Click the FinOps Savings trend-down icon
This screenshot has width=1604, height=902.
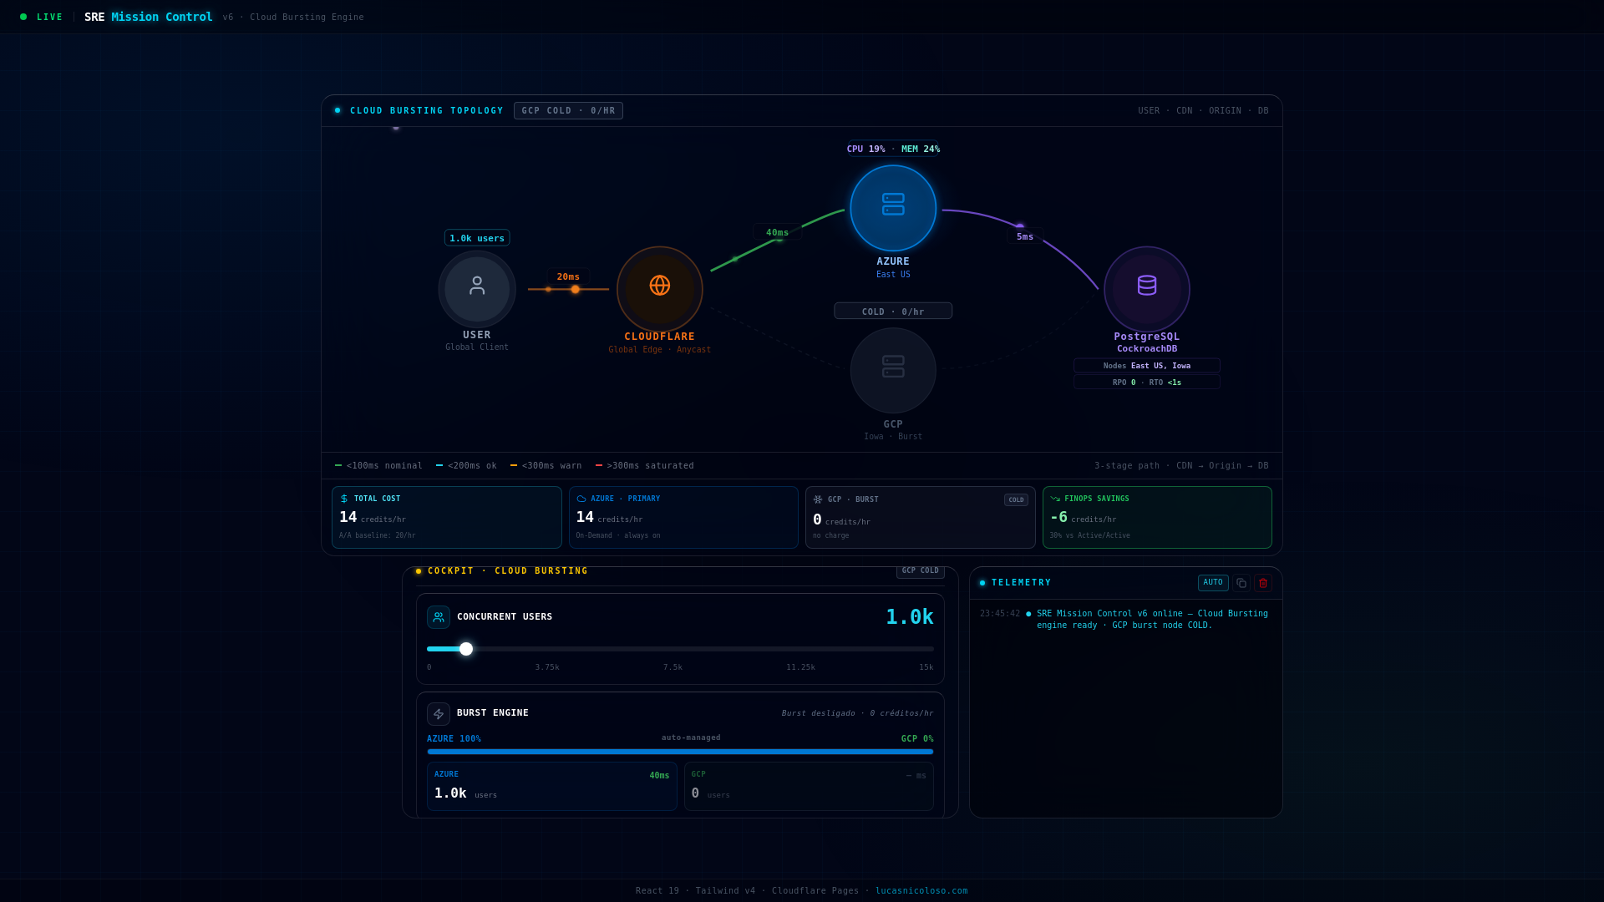tap(1055, 499)
